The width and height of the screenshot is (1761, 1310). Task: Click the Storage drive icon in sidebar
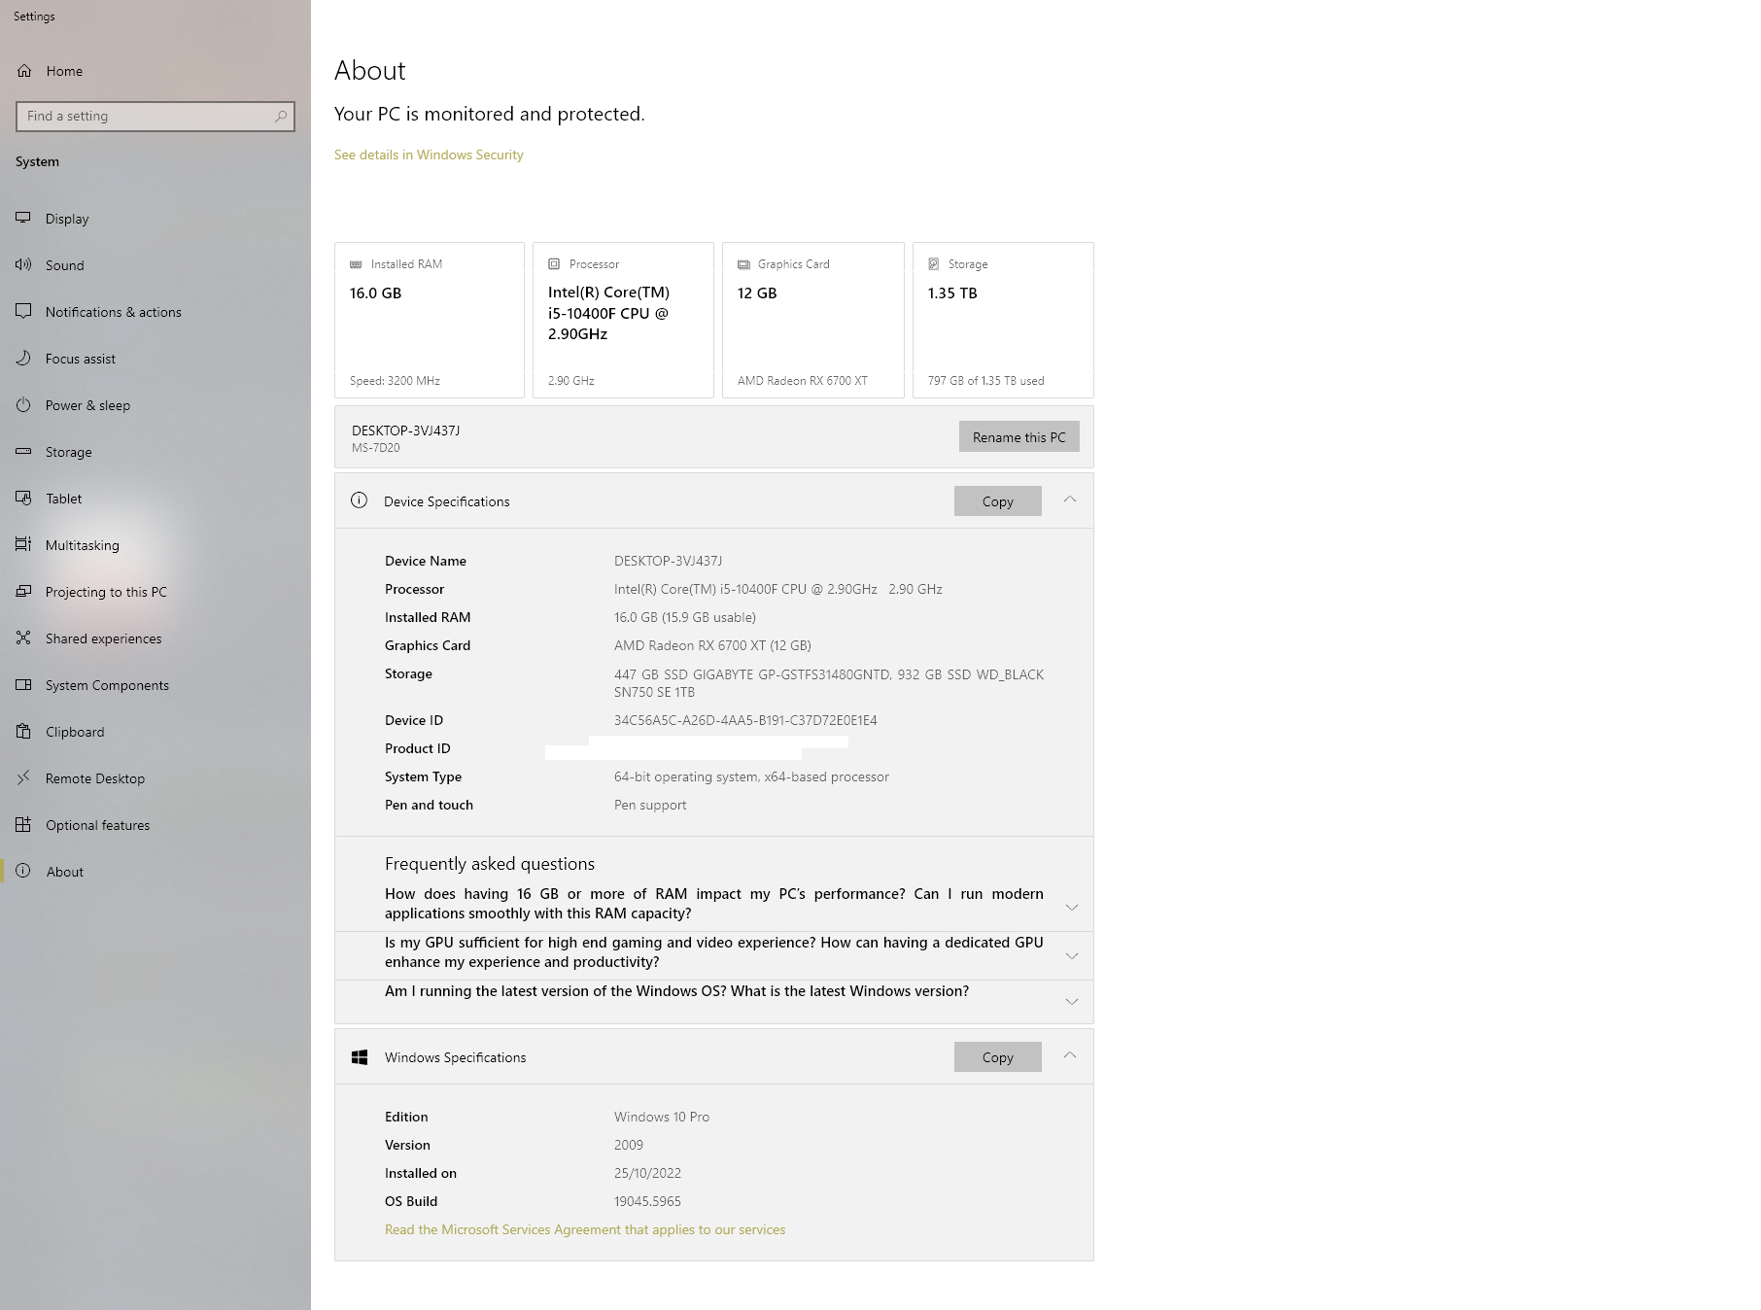click(x=23, y=452)
